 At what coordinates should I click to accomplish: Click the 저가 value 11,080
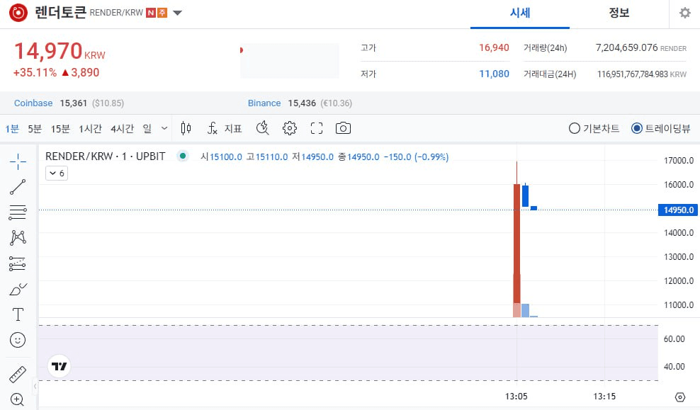(494, 74)
